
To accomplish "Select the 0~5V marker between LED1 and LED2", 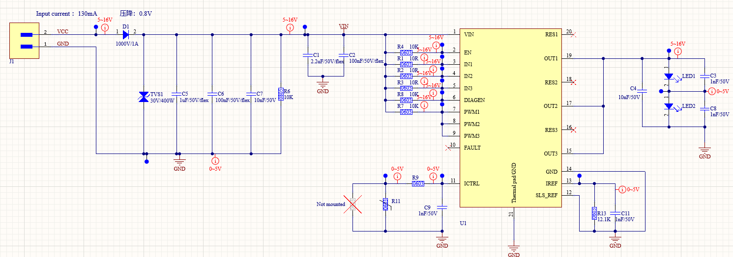I will point(719,91).
